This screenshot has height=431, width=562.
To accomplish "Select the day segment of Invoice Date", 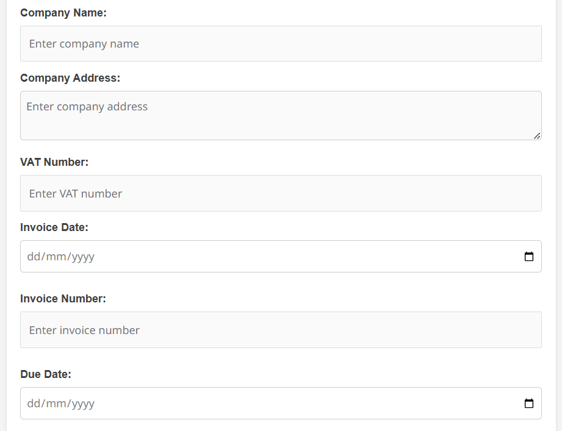I will click(33, 257).
